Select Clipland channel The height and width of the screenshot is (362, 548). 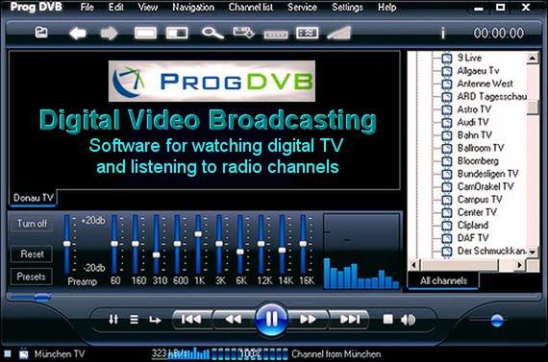click(x=473, y=225)
